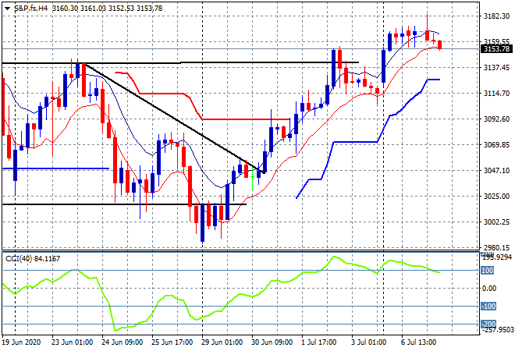Screen dimensions: 515x351
Task: Click the 1 Jul 17:00 time label
Action: (x=319, y=342)
